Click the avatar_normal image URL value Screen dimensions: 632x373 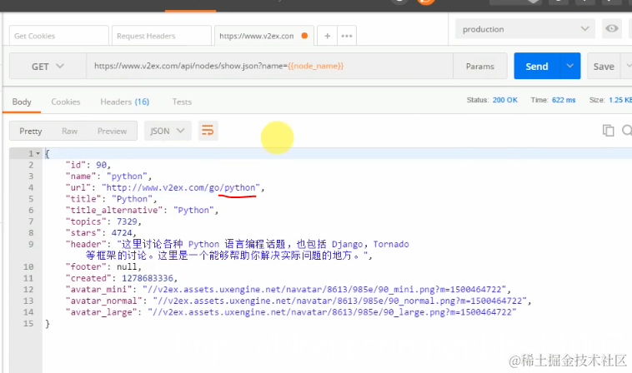(x=340, y=301)
